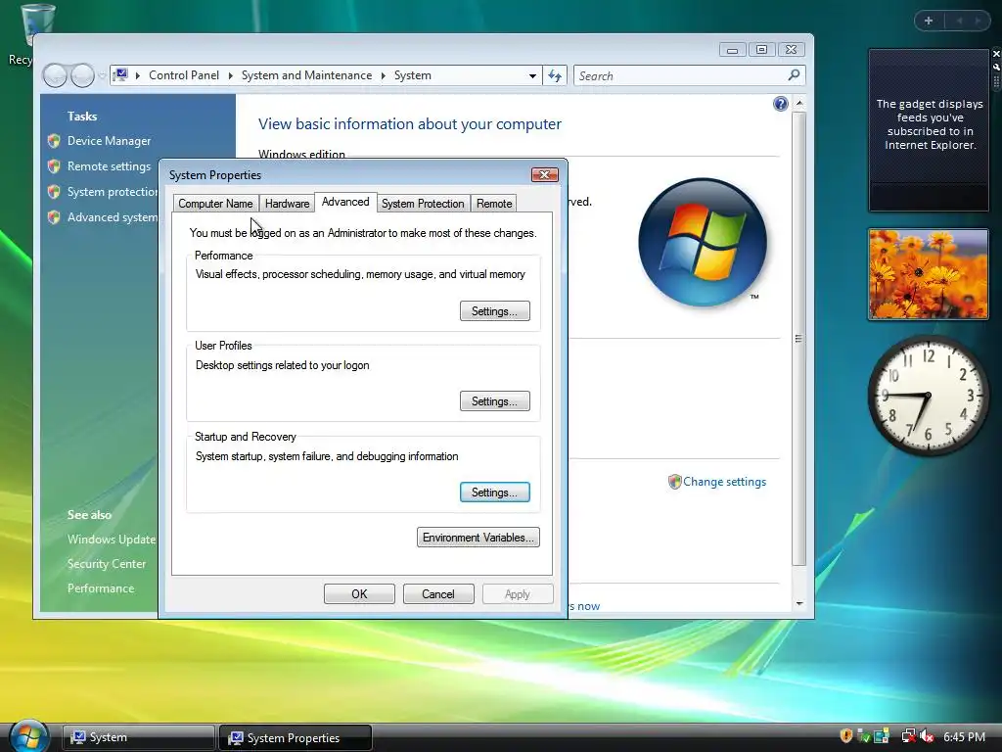Image resolution: width=1002 pixels, height=752 pixels.
Task: Open User Profiles Settings button
Action: coord(494,401)
